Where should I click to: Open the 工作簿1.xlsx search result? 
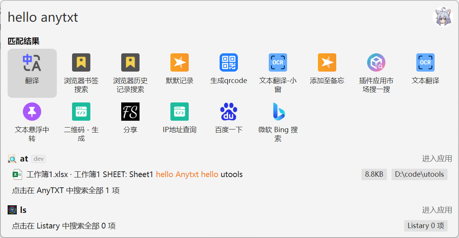coord(230,174)
